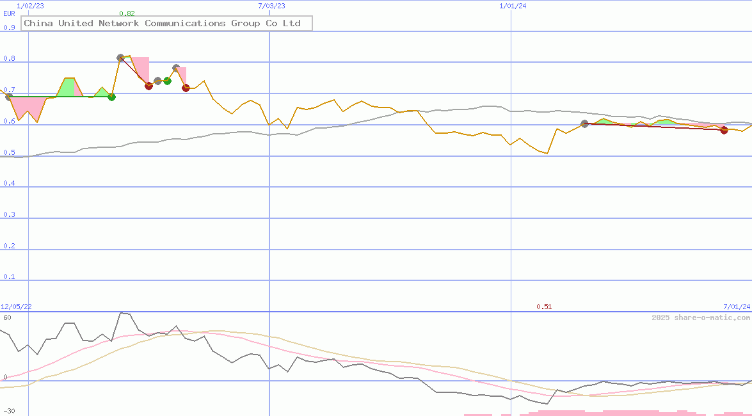Expand the 0.51 label in the lower panel
752x416 pixels.
pos(544,307)
